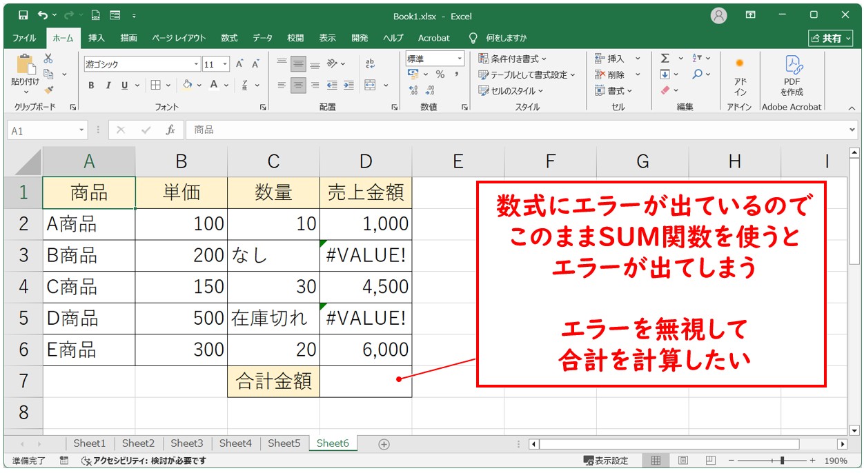Click the Insert Function fx icon

(170, 130)
